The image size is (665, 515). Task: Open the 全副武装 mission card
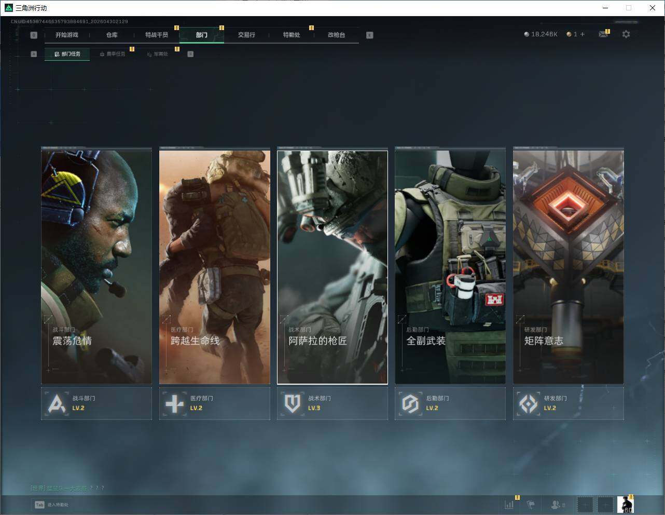(450, 267)
